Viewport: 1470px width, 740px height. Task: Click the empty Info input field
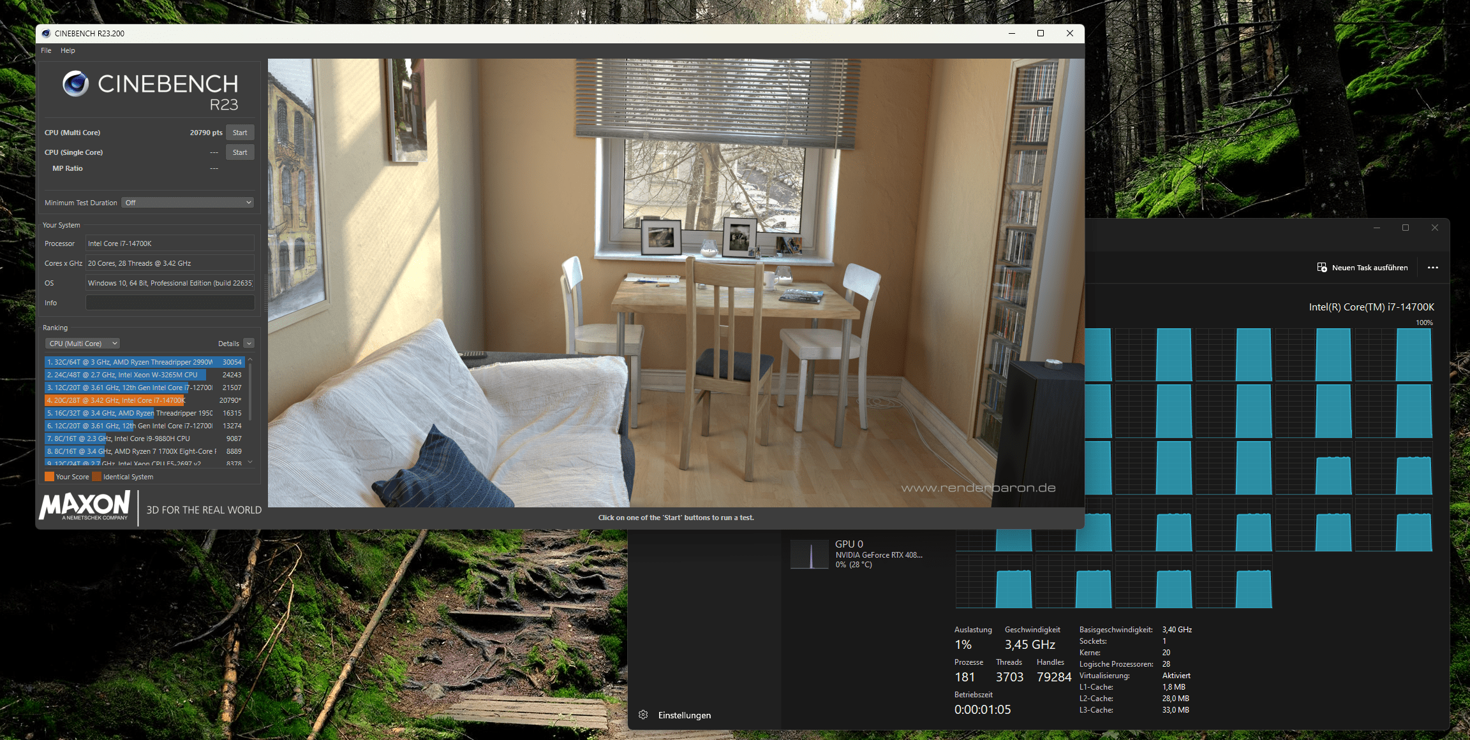coord(170,303)
